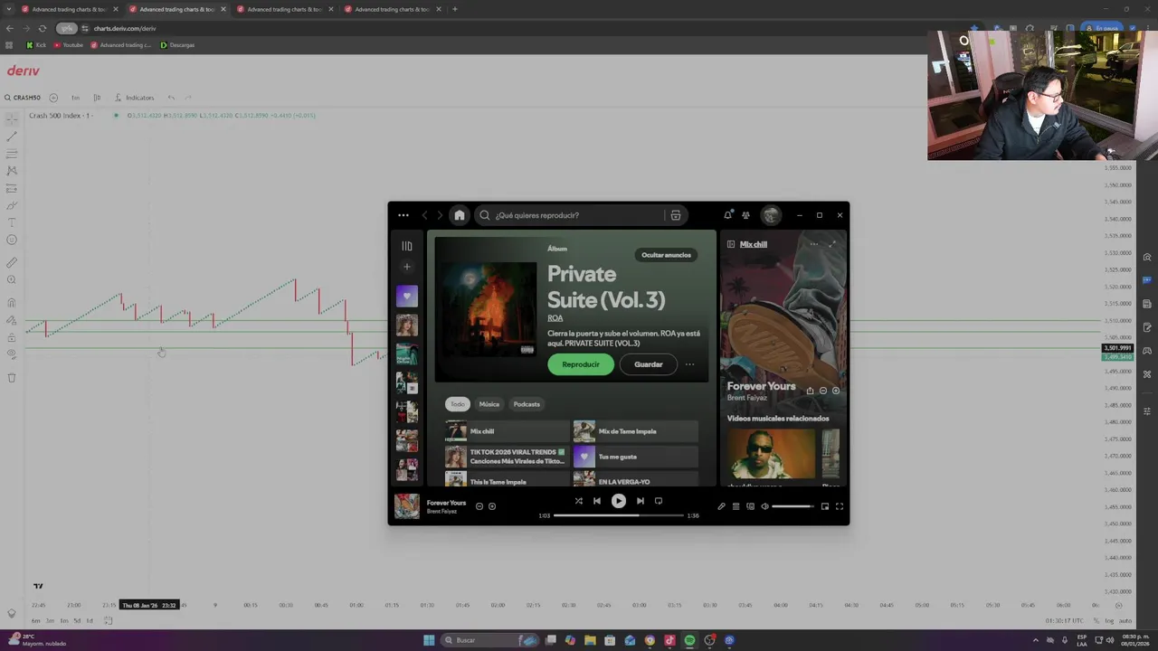The width and height of the screenshot is (1158, 651).
Task: Go forward in Spotify navigation
Action: pyautogui.click(x=440, y=215)
